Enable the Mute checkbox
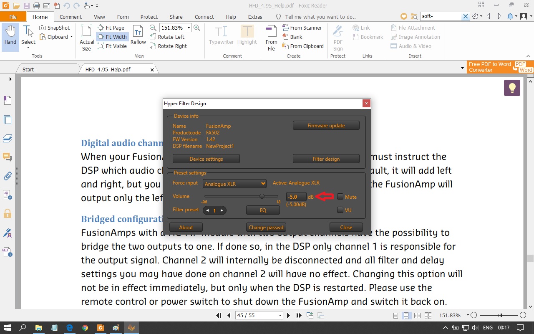 pos(340,197)
